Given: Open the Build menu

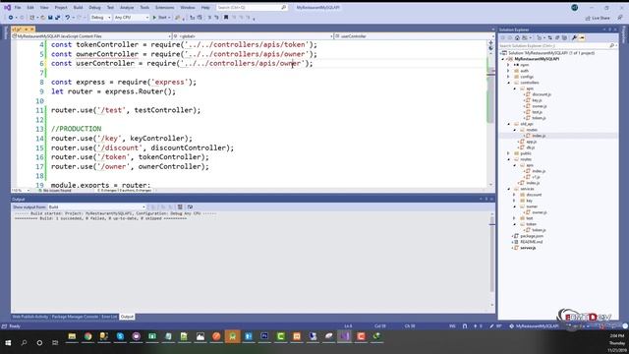Looking at the screenshot, I should pyautogui.click(x=78, y=8).
